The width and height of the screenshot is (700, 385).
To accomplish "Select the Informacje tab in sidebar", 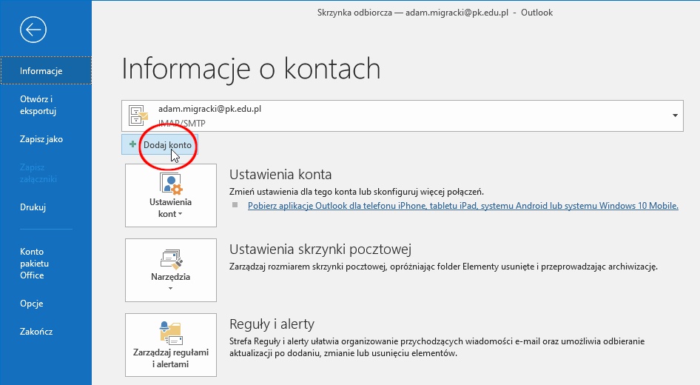I will click(41, 71).
